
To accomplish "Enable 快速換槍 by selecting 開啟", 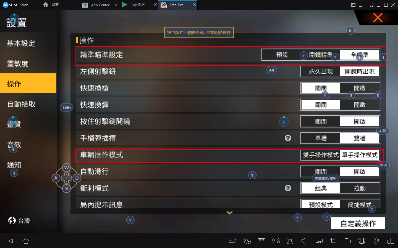I will click(x=360, y=88).
